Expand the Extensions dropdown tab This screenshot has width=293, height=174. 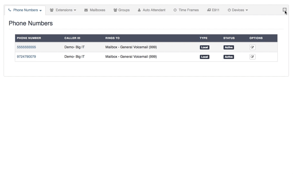tap(63, 10)
